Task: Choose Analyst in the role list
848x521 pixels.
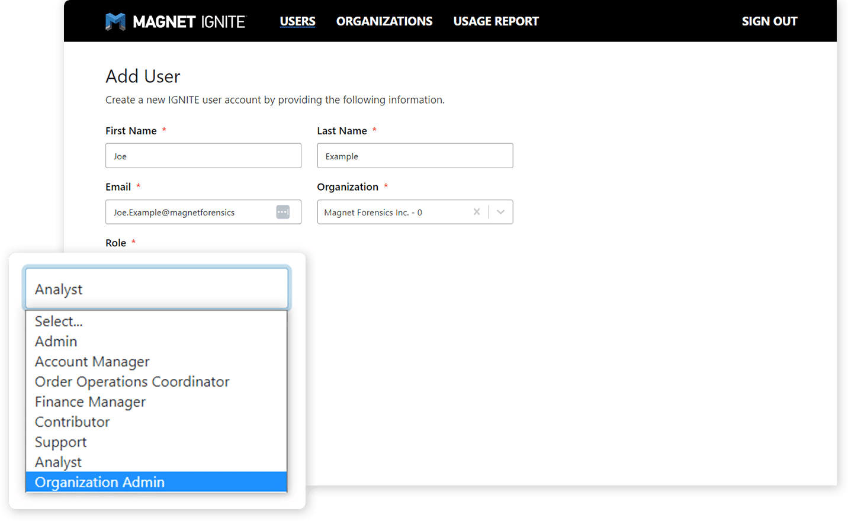Action: coord(156,462)
